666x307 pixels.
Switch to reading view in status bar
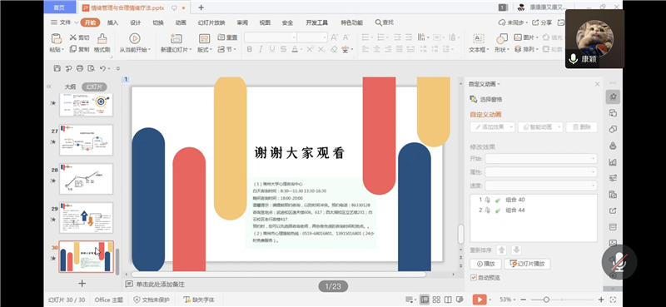448,300
